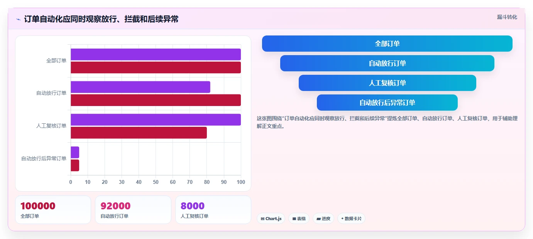
Task: Click the x-axis tick label 80
Action: click(x=207, y=182)
